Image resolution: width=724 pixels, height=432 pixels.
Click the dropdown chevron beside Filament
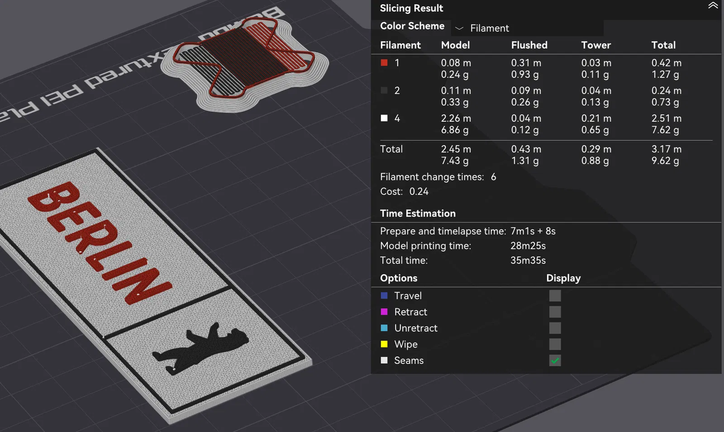pos(459,28)
